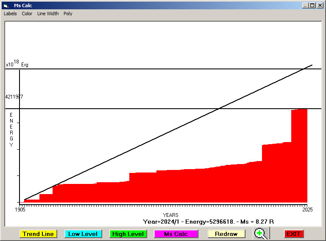Open the Poly menu
This screenshot has width=326, height=241.
pos(68,14)
